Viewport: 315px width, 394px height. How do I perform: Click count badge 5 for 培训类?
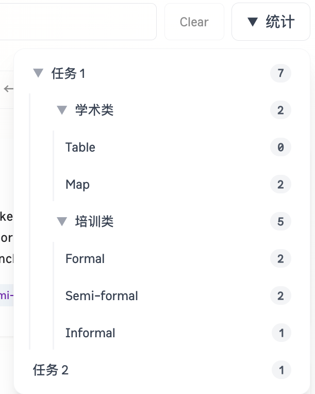tap(280, 221)
